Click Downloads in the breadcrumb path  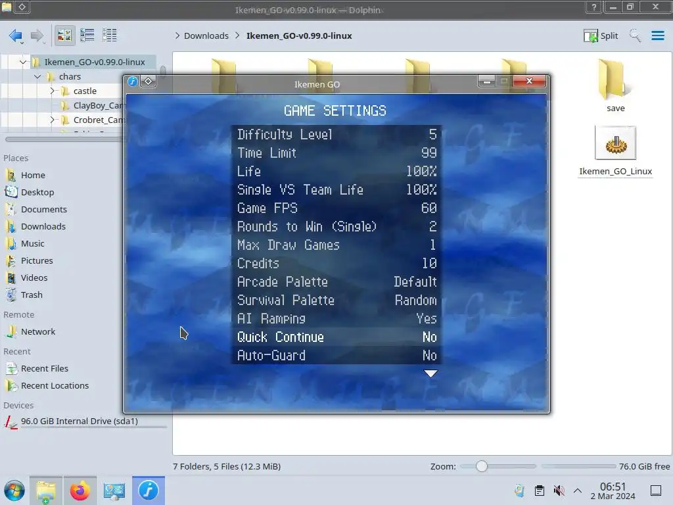coord(206,36)
